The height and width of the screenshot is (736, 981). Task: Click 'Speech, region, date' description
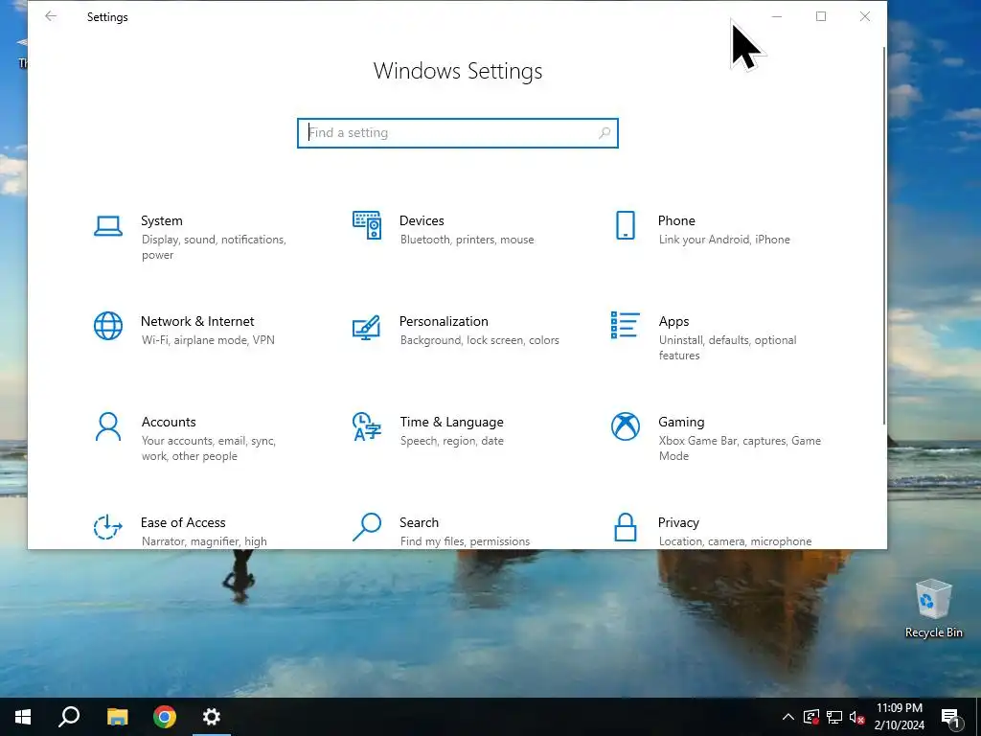click(452, 441)
